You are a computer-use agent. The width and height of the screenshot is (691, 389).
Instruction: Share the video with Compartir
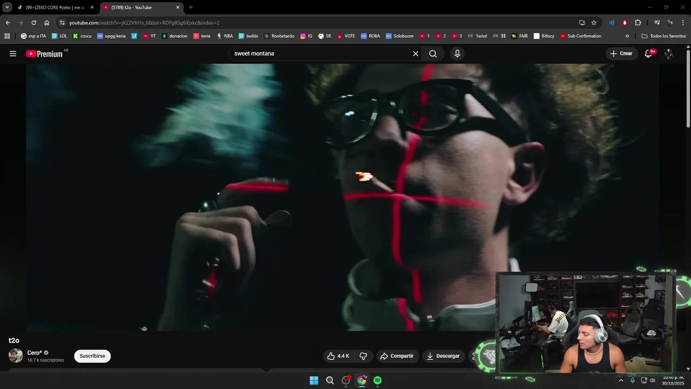397,356
